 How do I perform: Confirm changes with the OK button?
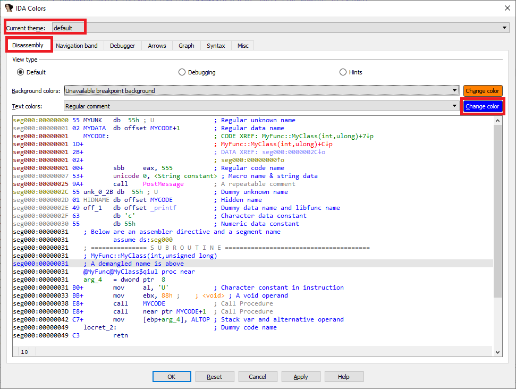click(172, 376)
